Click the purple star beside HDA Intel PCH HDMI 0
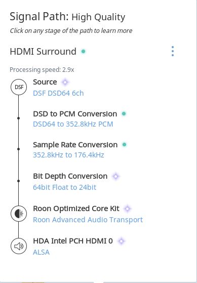Image resolution: width=197 pixels, height=283 pixels. tap(121, 241)
